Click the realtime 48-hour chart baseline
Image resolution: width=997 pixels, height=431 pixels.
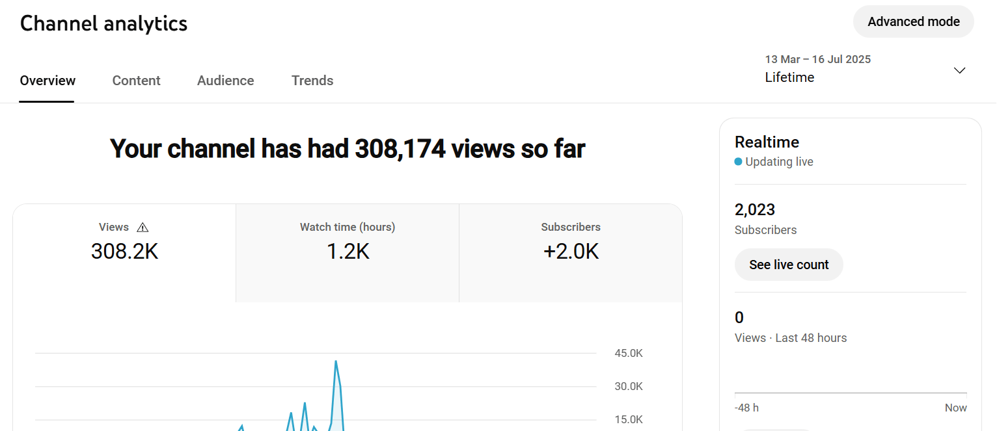point(851,393)
